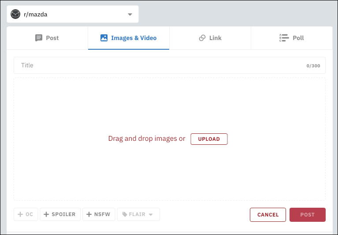Click the Images & Video picture icon

point(104,38)
